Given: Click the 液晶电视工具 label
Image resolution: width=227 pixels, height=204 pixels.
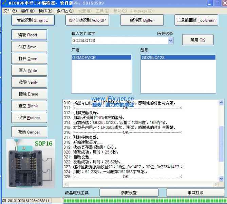Looking at the screenshot, I should coord(77,193).
